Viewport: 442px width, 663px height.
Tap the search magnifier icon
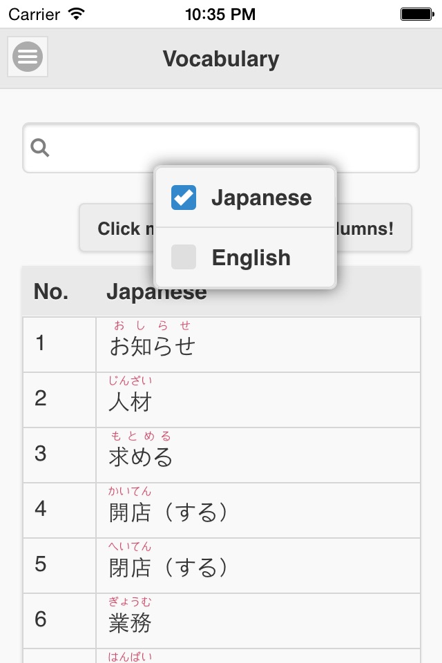(41, 148)
